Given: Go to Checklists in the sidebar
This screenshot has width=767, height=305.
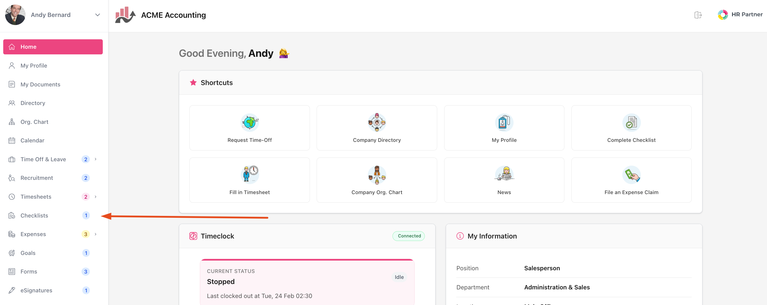Looking at the screenshot, I should 34,215.
